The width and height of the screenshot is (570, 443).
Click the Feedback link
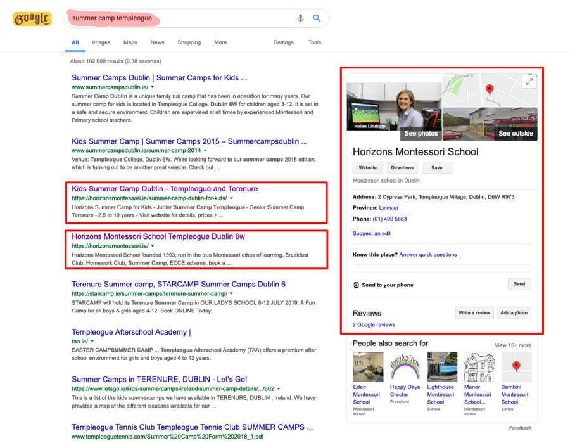tap(520, 428)
